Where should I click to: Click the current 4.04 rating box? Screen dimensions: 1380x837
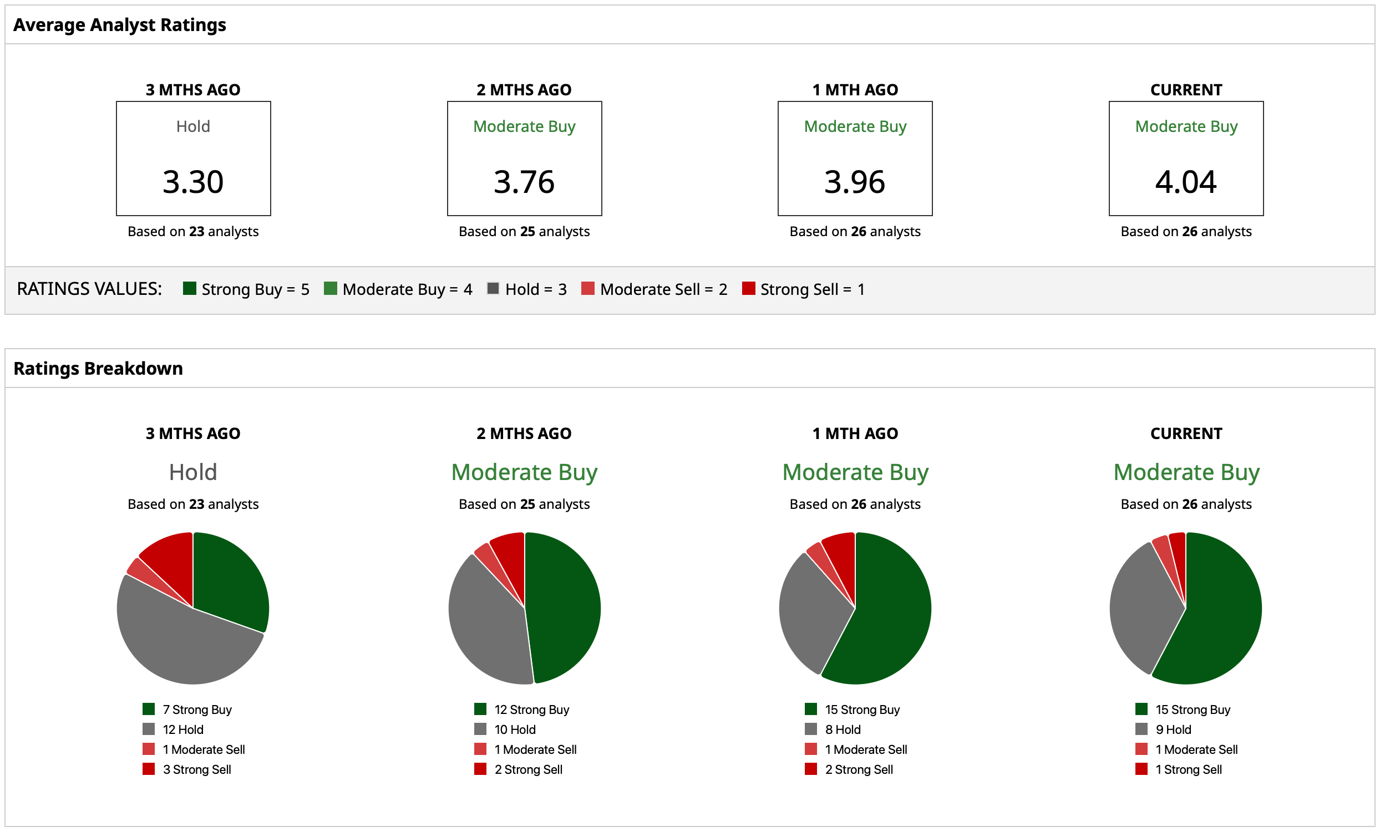pyautogui.click(x=1186, y=159)
